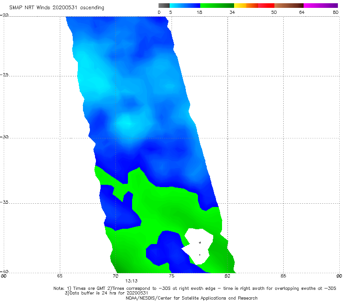
Task: Click the longitude label '70'
Action: (x=115, y=276)
